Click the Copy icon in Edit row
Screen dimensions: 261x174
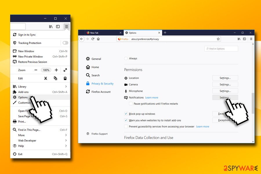[55, 78]
